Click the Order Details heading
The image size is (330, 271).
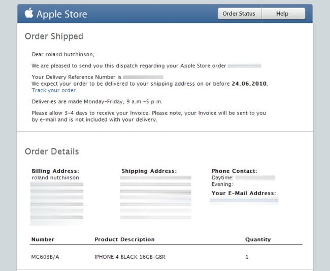(x=52, y=151)
